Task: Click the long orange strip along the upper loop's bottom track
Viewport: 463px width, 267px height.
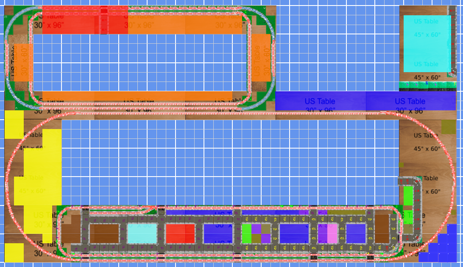Action: pos(137,96)
